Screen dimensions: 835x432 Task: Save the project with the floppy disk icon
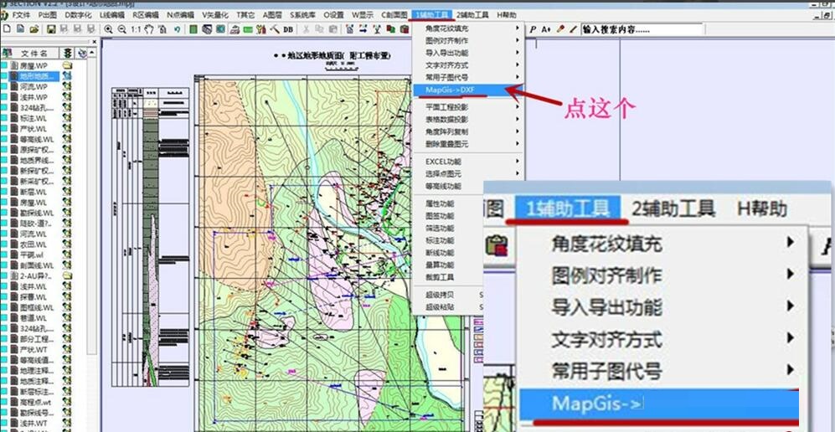pos(51,29)
